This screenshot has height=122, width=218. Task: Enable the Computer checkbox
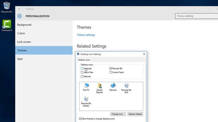coord(82,68)
